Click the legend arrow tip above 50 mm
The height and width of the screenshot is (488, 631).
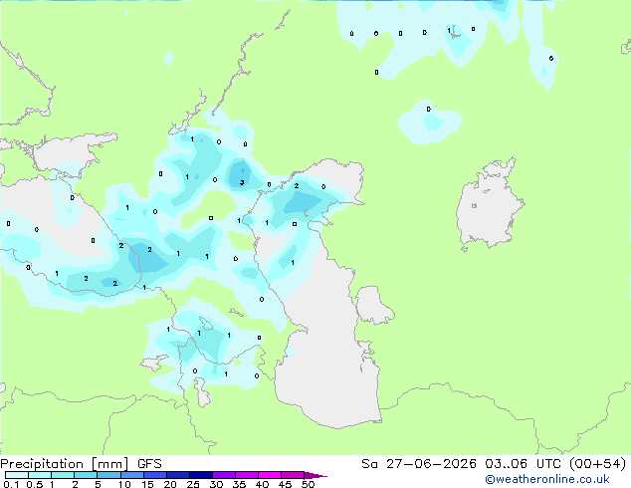point(315,475)
